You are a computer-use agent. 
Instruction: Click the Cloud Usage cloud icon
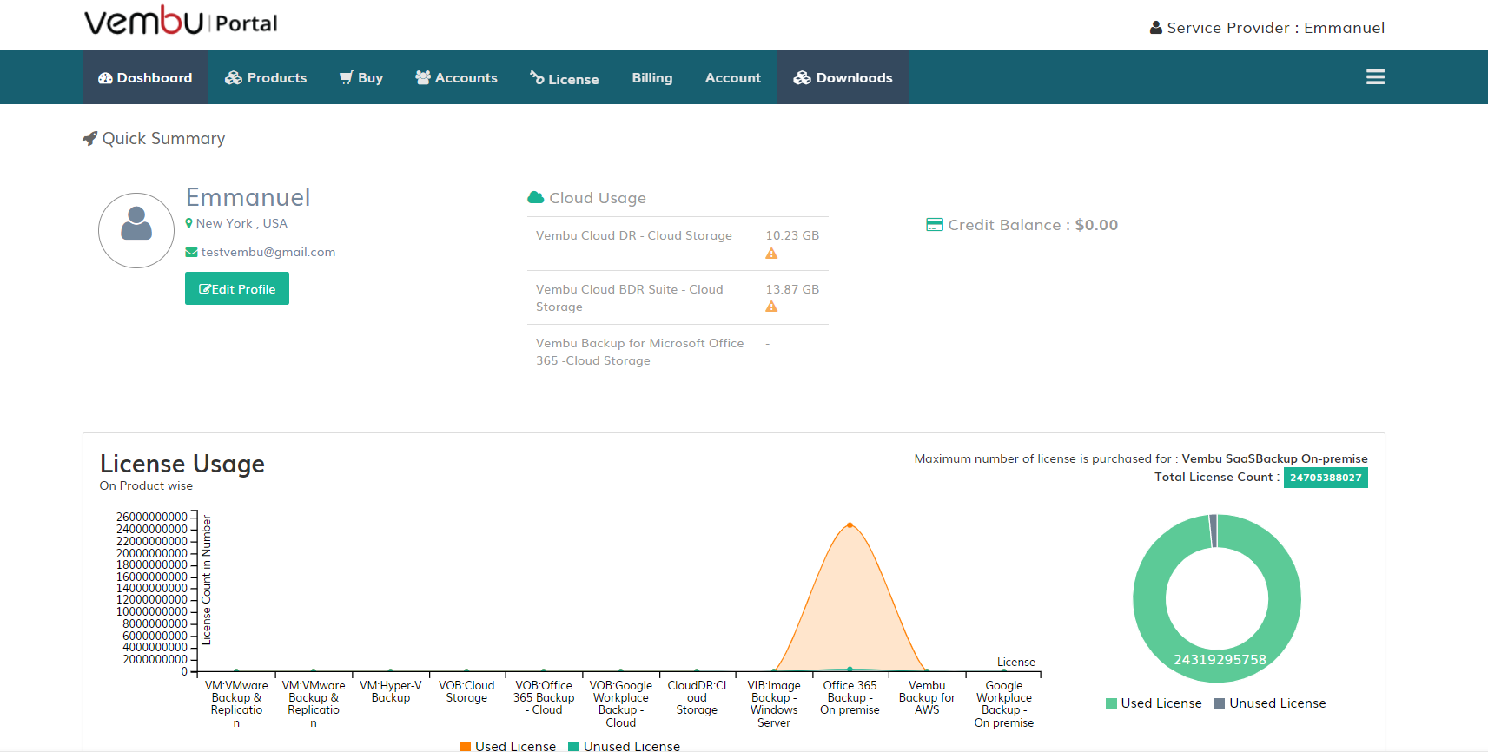tap(536, 197)
